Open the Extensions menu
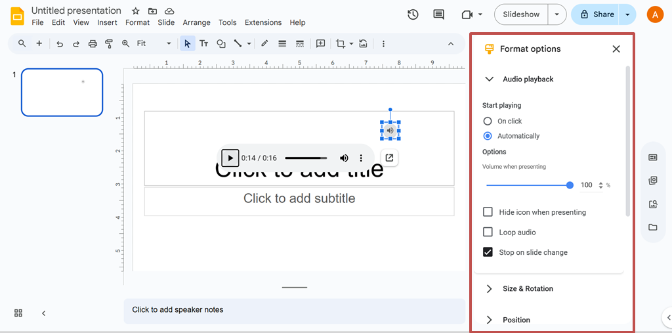672x333 pixels. tap(263, 22)
